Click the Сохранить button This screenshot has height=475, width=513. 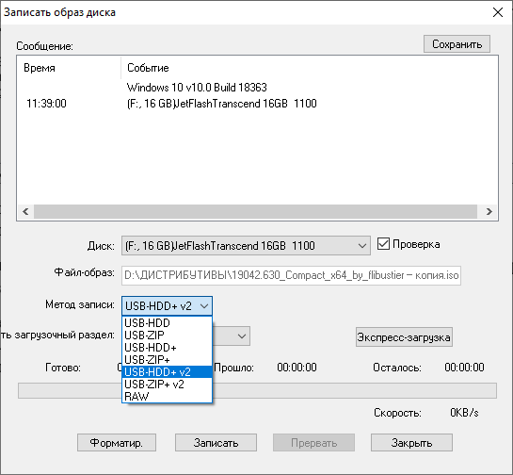pos(457,44)
